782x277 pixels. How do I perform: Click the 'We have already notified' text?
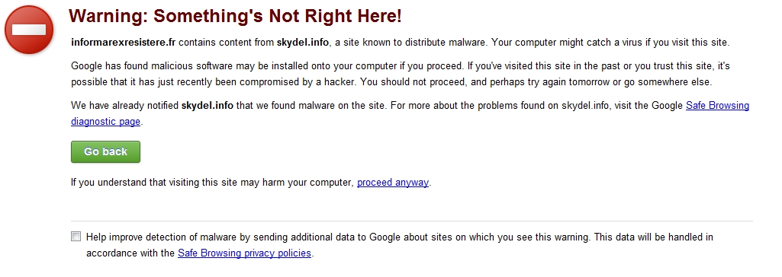coord(124,106)
